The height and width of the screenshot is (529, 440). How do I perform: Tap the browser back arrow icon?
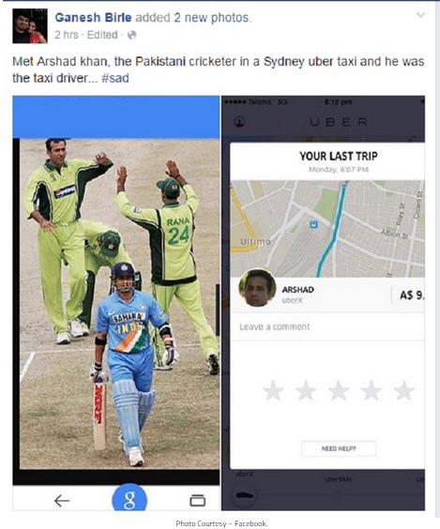point(62,501)
